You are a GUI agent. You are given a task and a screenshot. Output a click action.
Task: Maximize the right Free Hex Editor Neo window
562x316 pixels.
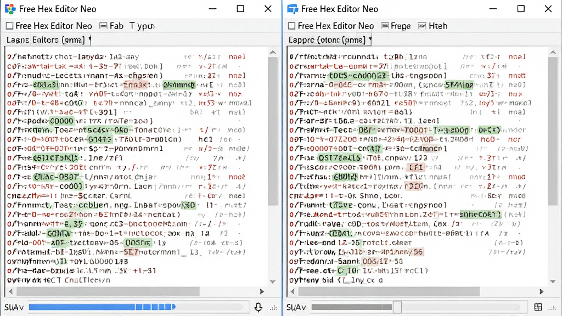[x=521, y=9]
